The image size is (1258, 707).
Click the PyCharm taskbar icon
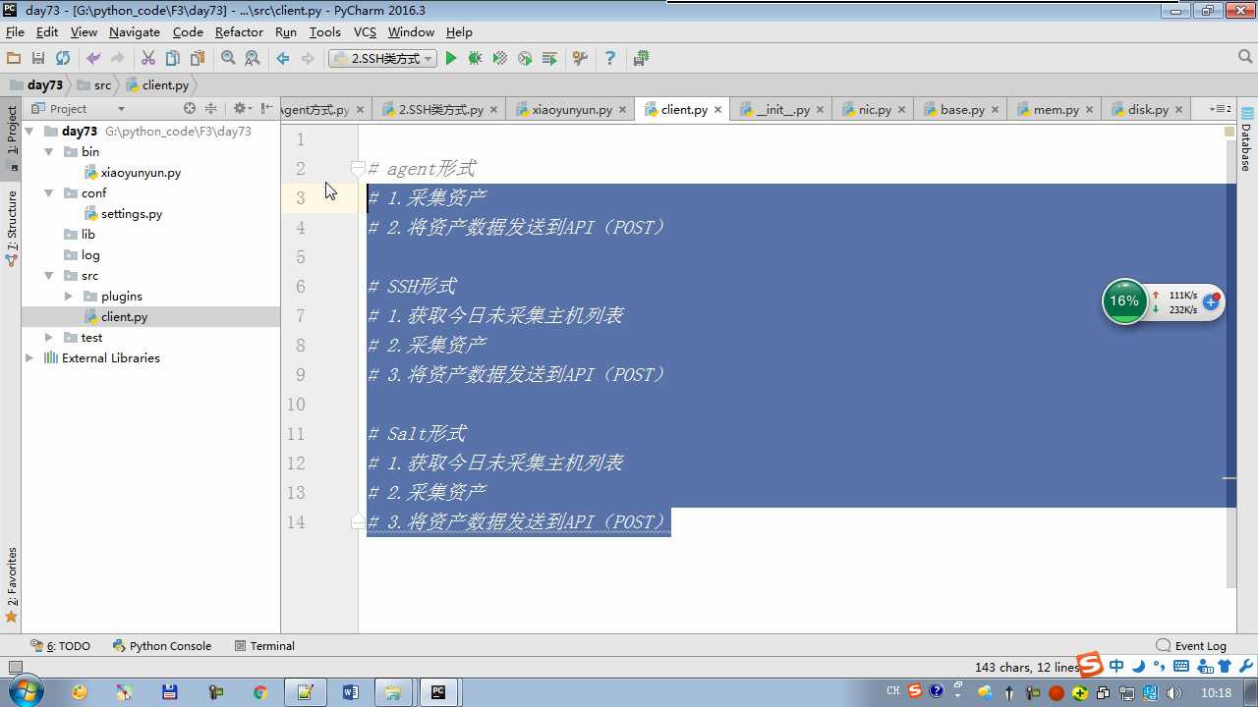point(438,692)
